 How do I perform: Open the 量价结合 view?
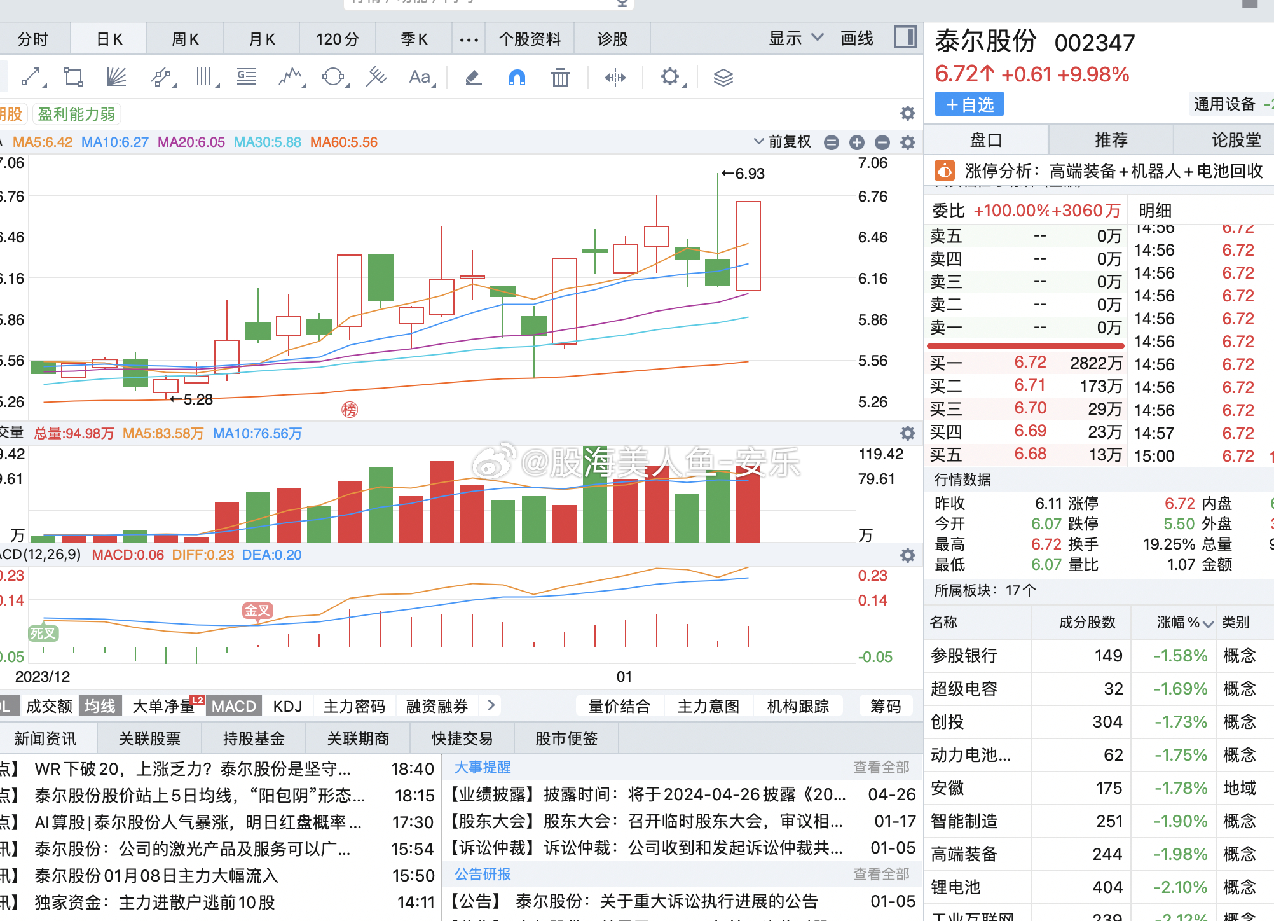tap(619, 706)
